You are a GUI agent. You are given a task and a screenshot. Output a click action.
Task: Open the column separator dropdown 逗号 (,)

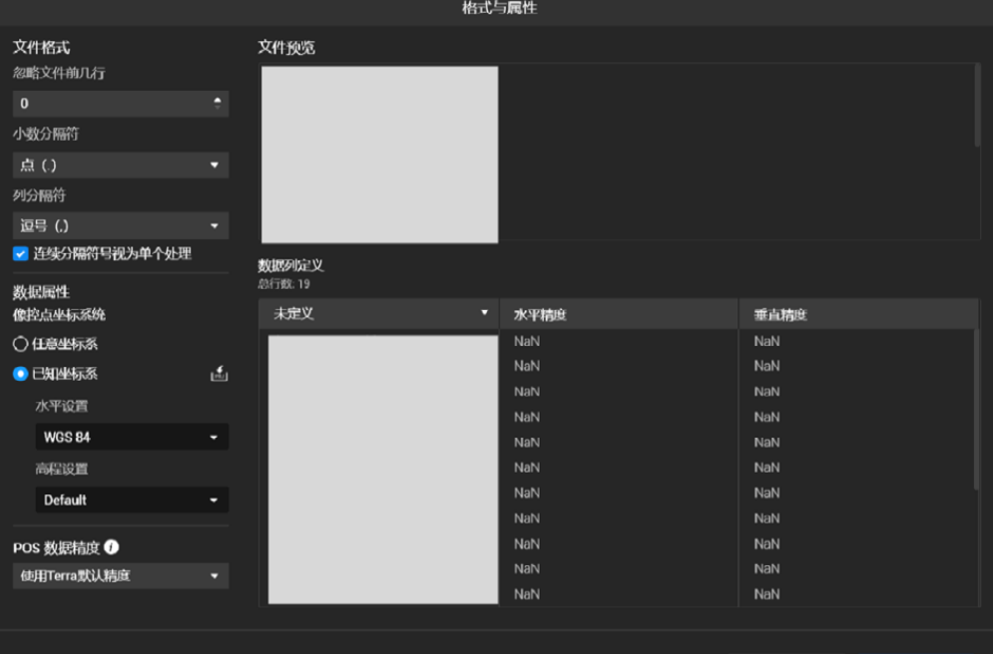click(121, 225)
